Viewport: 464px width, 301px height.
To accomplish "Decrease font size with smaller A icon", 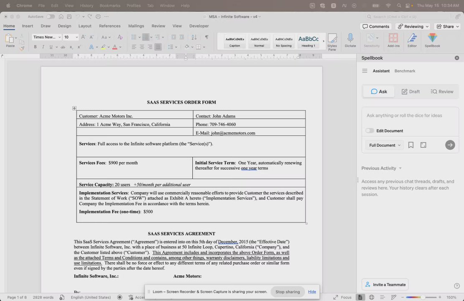I will 92,37.
